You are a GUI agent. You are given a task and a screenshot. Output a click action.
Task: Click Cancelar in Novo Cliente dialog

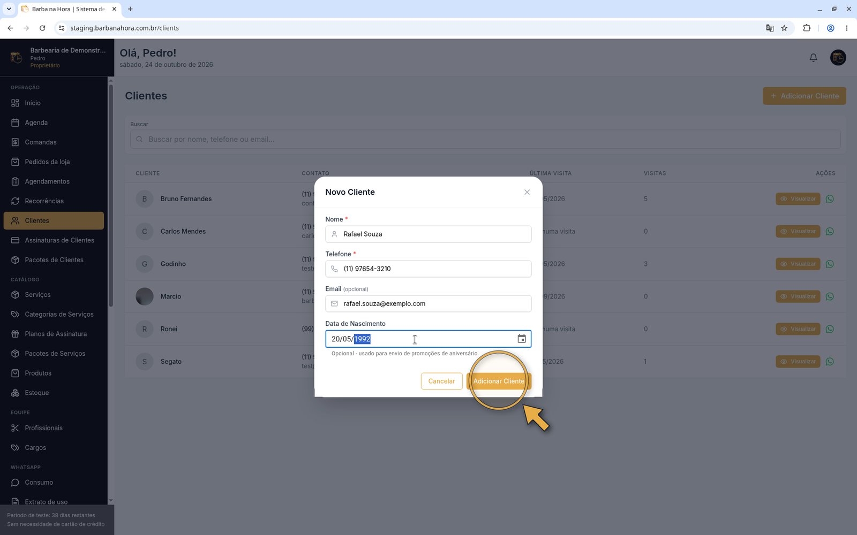(441, 381)
